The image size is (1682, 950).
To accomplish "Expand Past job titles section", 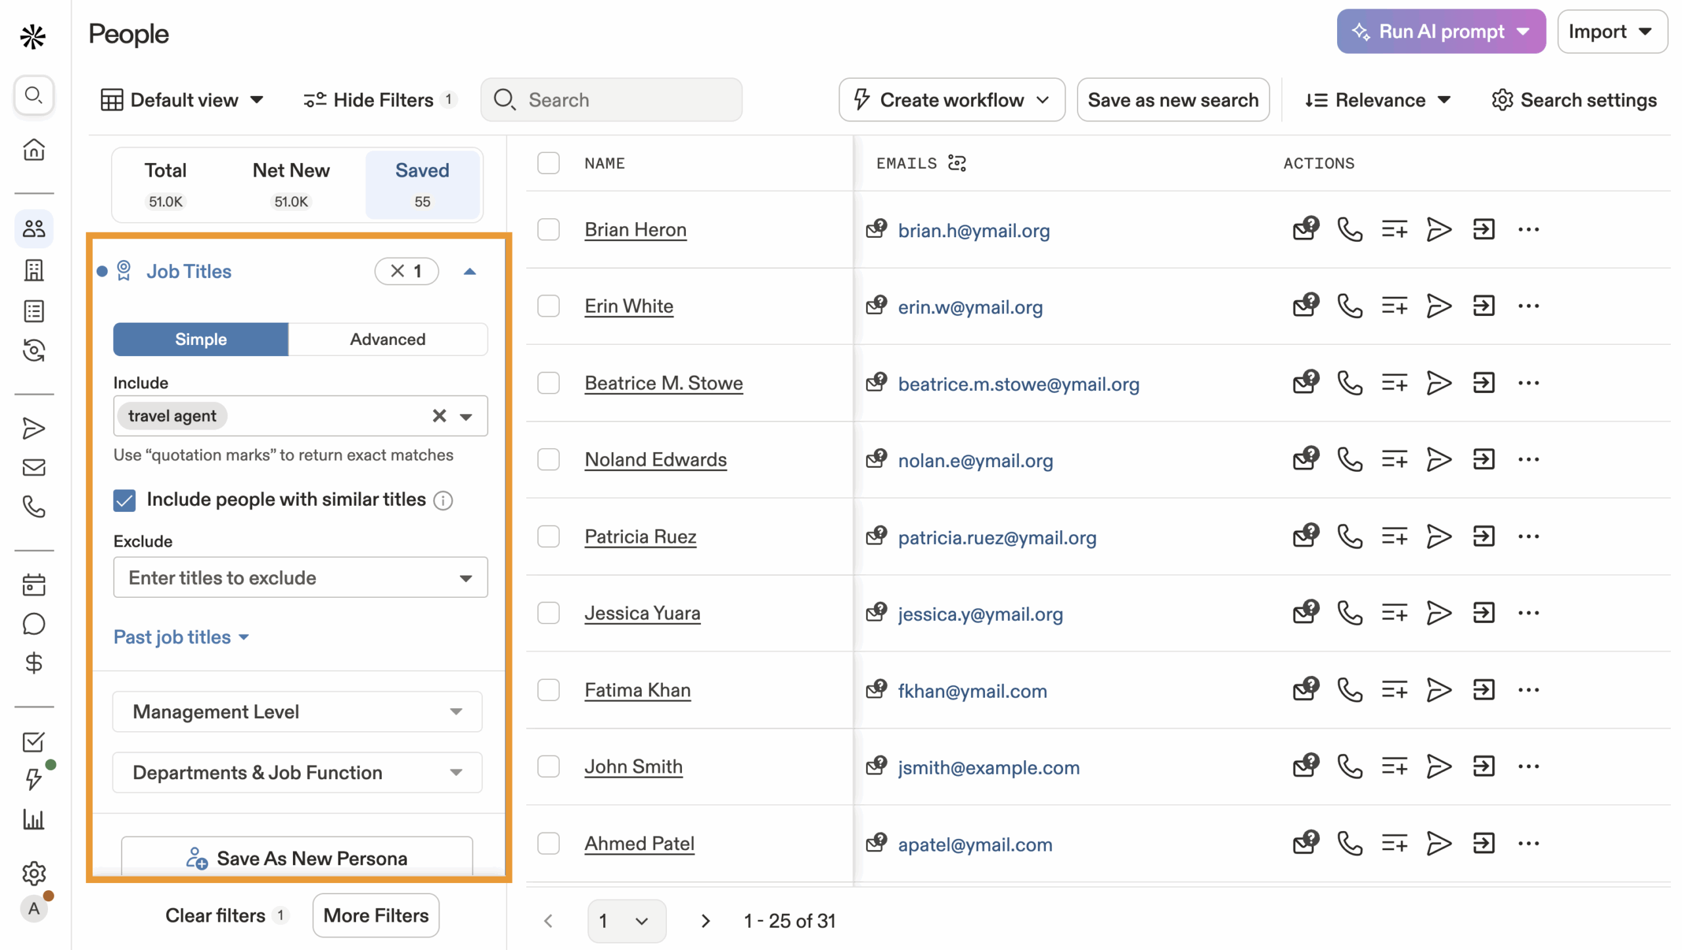I will [x=181, y=637].
